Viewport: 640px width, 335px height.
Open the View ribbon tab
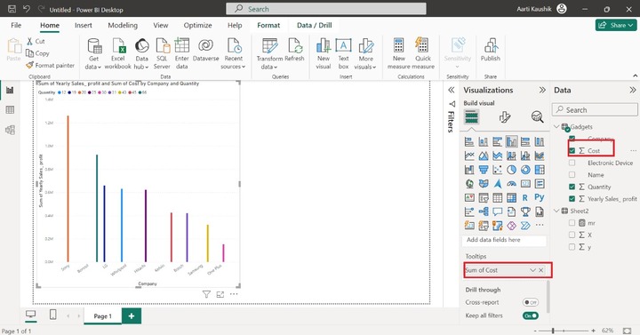[160, 25]
